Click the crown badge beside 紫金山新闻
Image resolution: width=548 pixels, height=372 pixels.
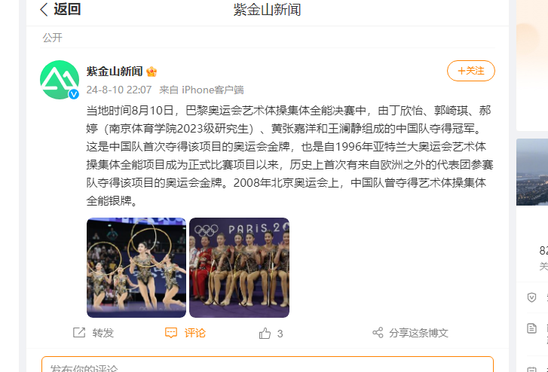152,72
